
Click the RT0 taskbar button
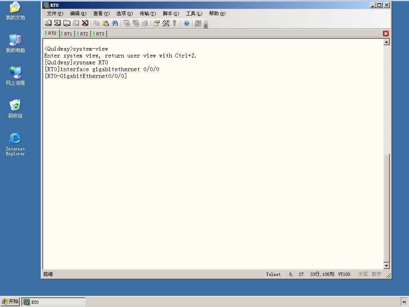pos(54,302)
